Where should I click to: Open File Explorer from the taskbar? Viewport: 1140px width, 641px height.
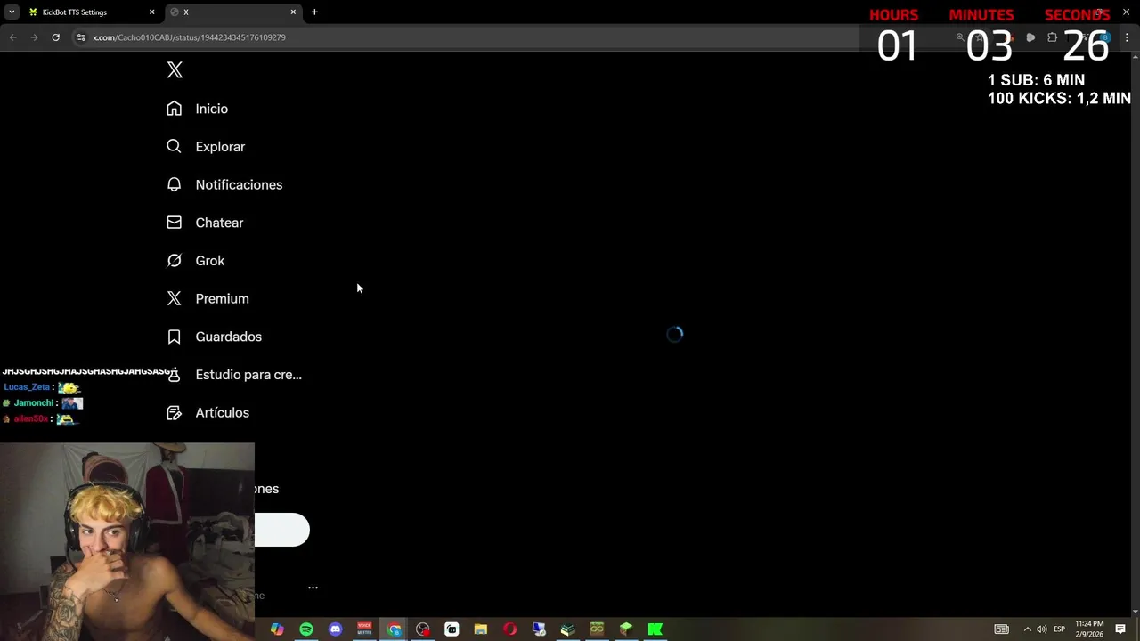click(x=481, y=629)
